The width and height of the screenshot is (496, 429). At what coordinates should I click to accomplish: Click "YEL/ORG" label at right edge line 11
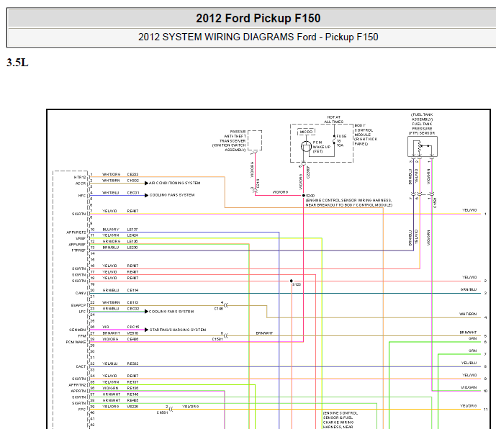pyautogui.click(x=469, y=406)
